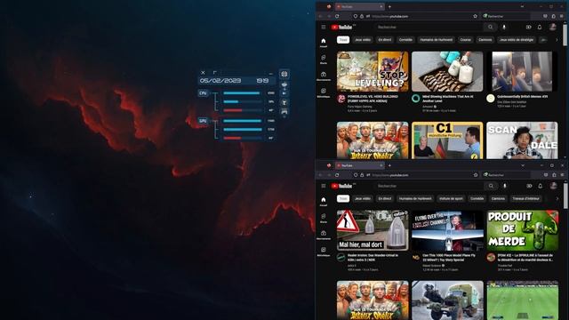This screenshot has width=569, height=320.
Task: Click search magnifier button in bottom window
Action: (491, 186)
